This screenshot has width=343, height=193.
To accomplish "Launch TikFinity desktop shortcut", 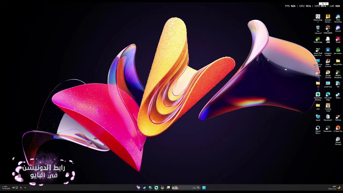I will (338, 118).
